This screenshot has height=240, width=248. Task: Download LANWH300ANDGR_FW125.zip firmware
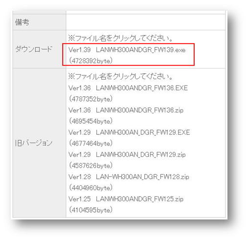[140, 199]
